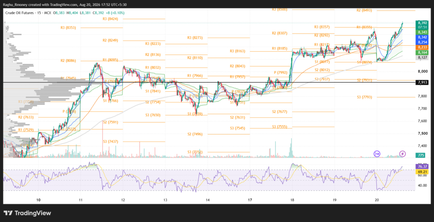Click the S2 (8012) support label

pyautogui.click(x=322, y=70)
